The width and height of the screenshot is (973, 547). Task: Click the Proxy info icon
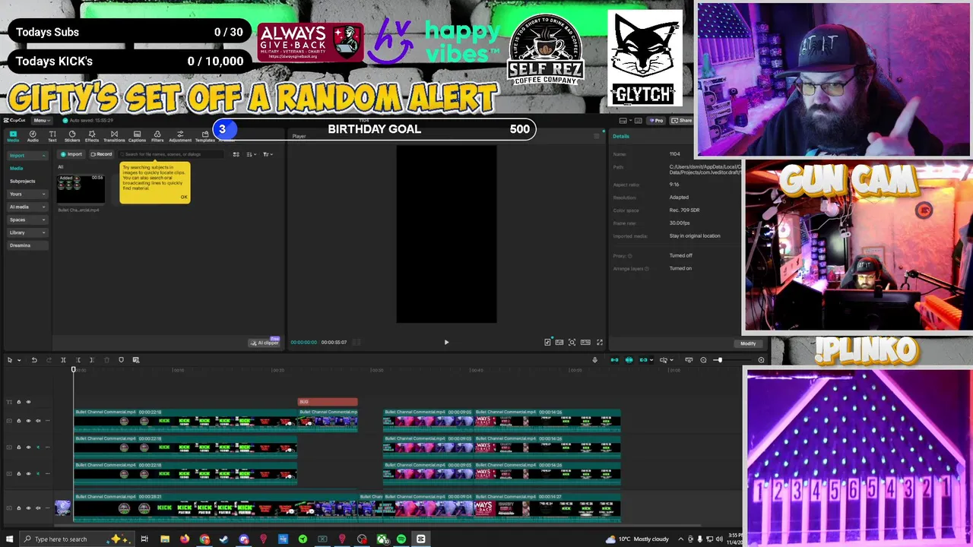[x=629, y=255]
